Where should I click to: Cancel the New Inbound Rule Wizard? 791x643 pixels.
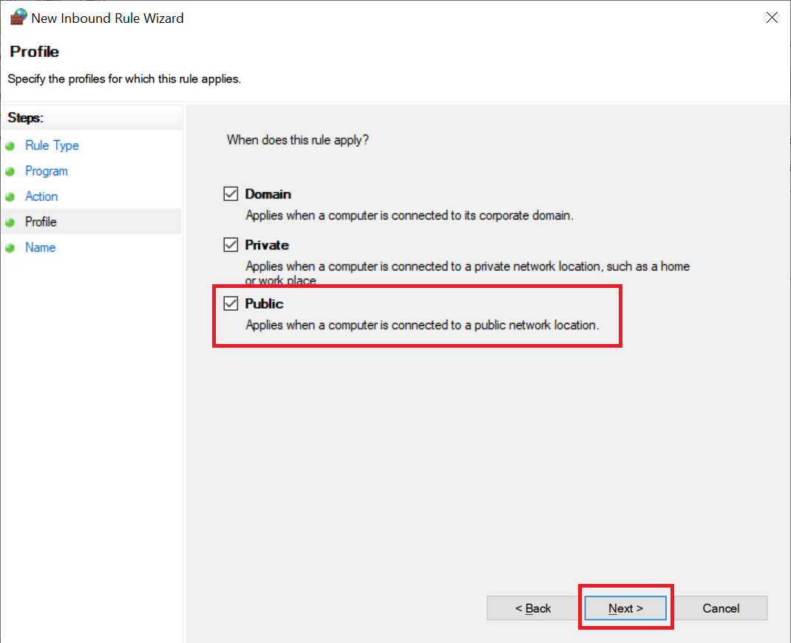721,608
